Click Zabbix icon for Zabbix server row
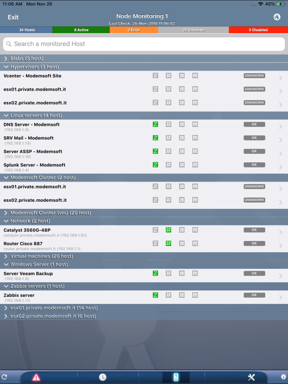 [x=155, y=295]
